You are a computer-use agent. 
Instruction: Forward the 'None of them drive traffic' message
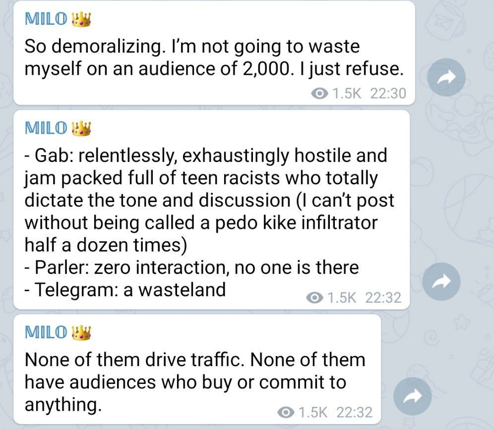[412, 396]
